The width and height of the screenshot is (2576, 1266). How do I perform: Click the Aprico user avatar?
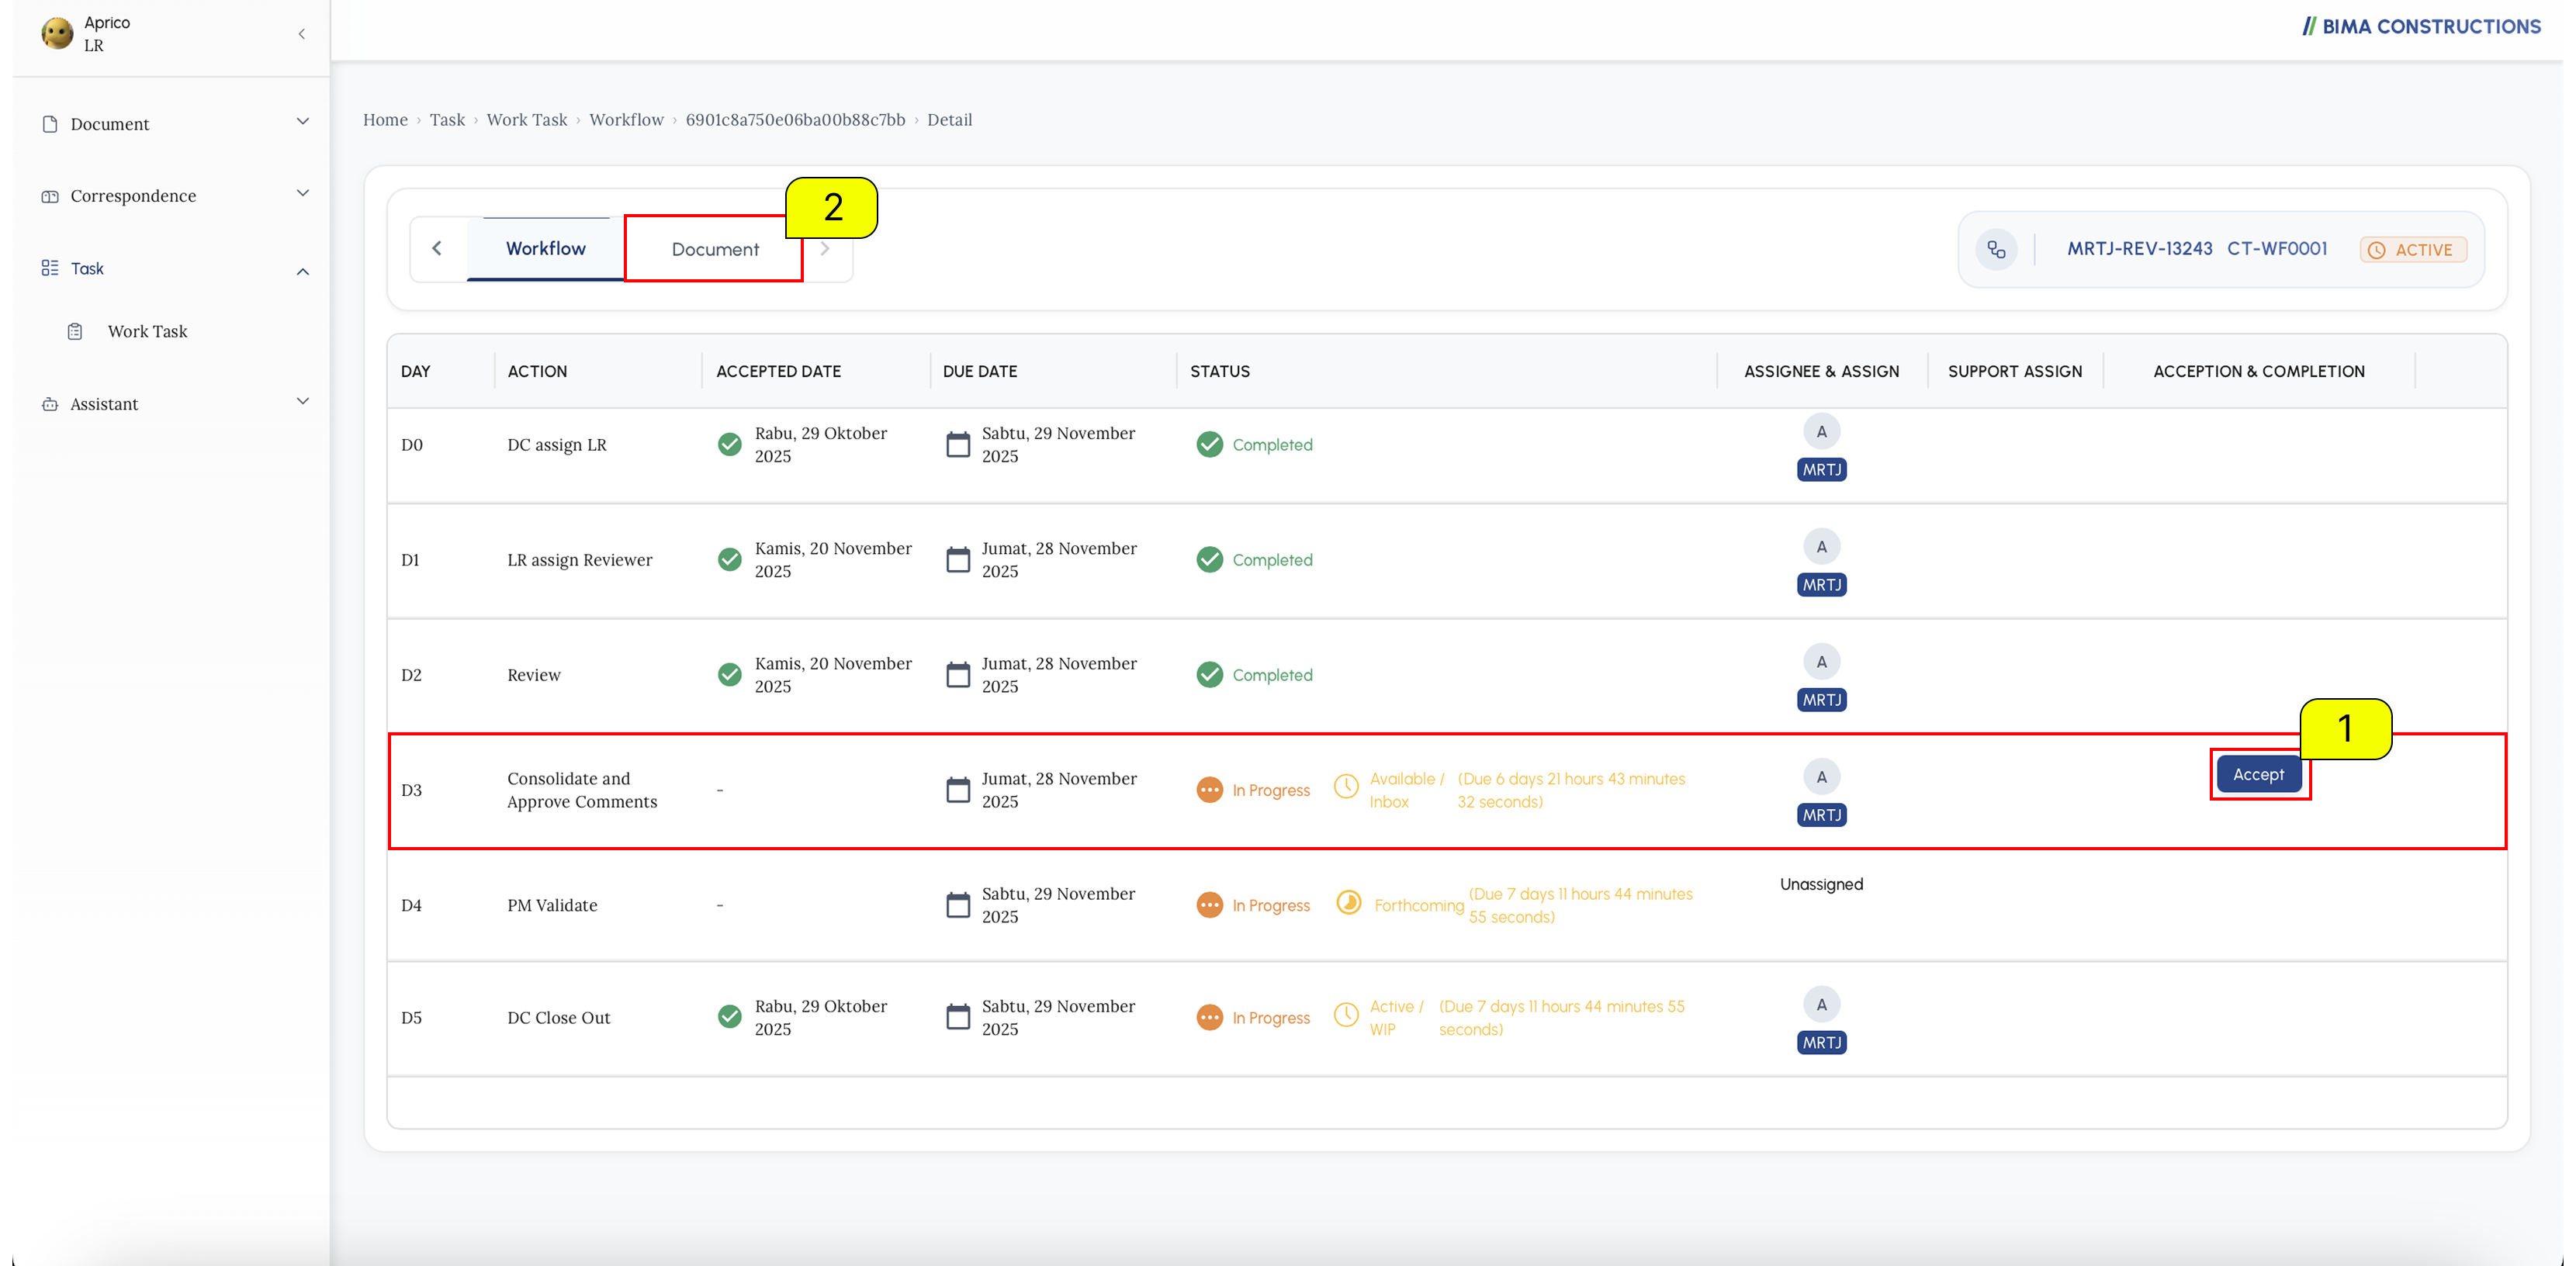click(57, 33)
